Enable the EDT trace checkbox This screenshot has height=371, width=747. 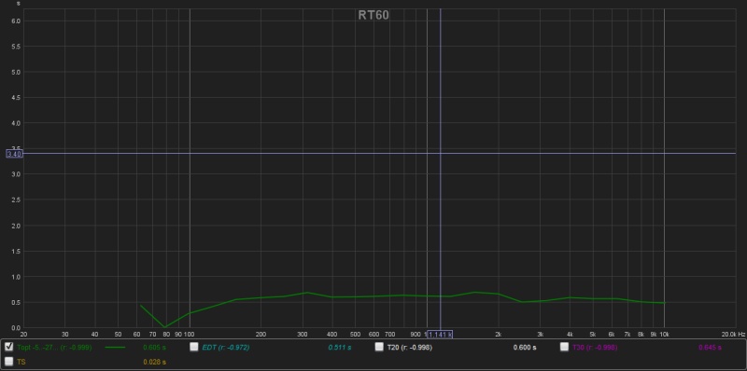[x=194, y=347]
